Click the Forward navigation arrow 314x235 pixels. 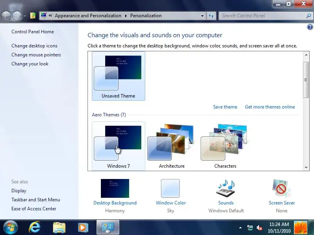(17, 15)
